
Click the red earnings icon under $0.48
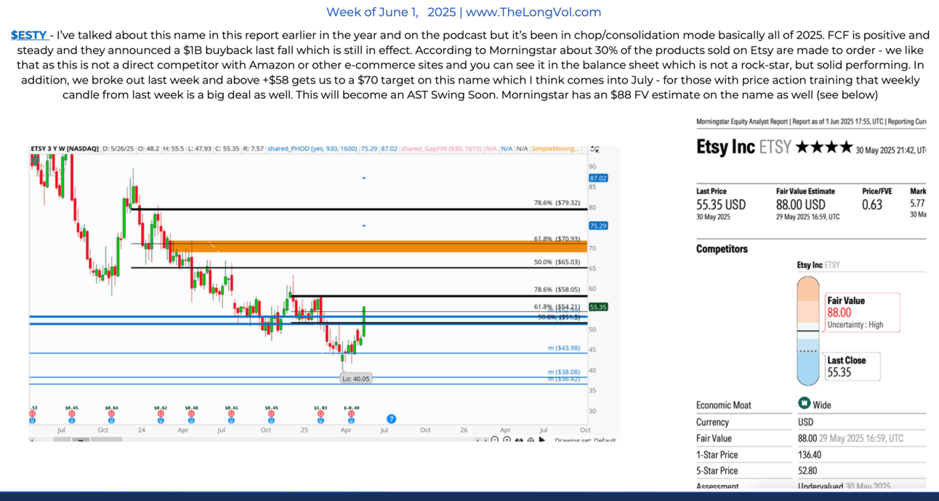pos(191,414)
